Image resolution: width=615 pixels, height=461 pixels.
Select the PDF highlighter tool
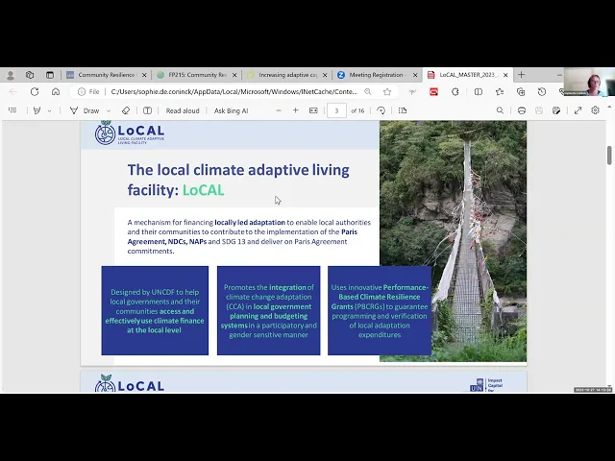point(37,110)
